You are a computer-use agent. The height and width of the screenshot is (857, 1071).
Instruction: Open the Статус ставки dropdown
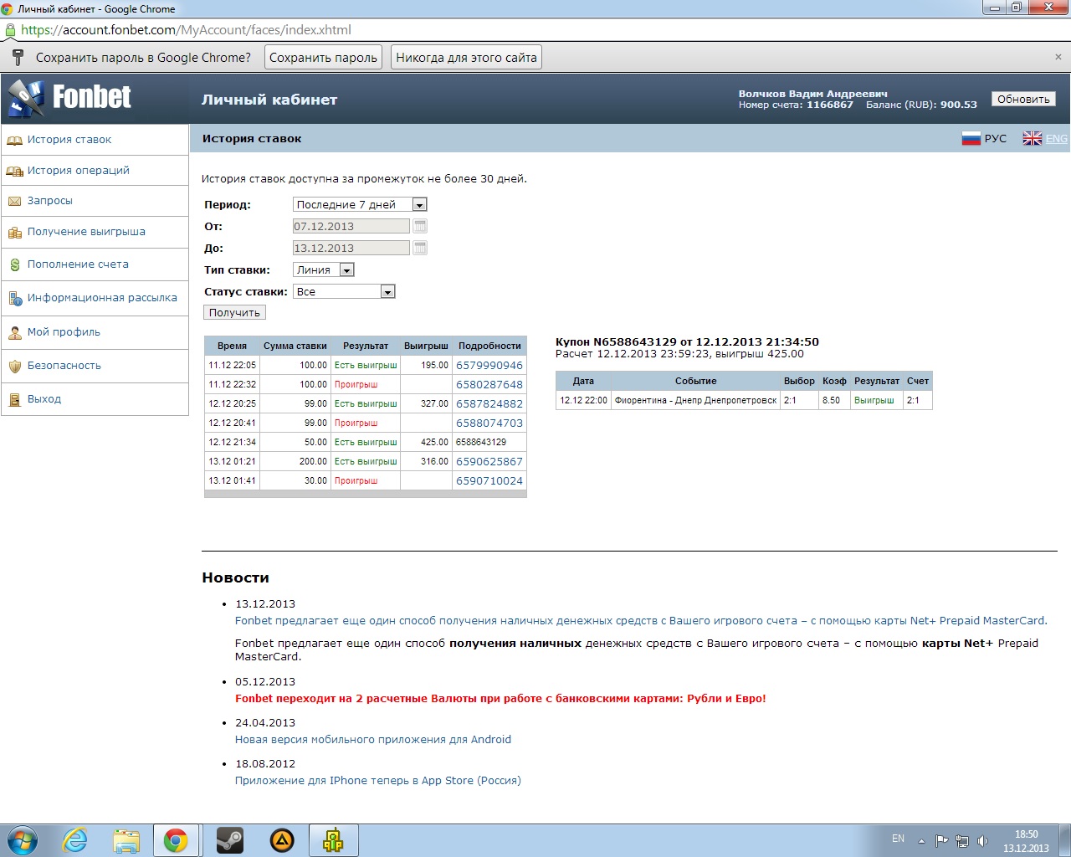(344, 291)
